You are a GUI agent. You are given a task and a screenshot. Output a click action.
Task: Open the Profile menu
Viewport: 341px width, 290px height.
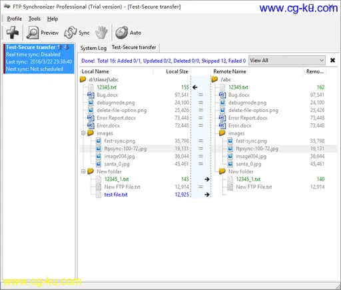tap(15, 19)
